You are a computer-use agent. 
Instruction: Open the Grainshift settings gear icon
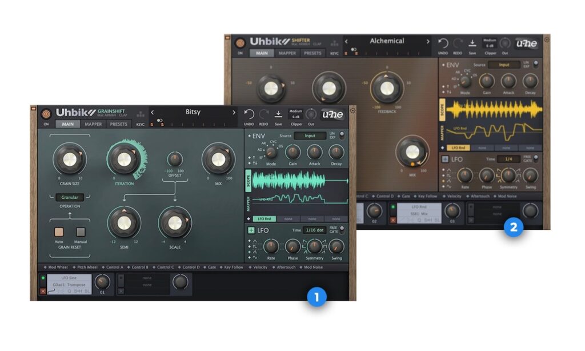tap(352, 110)
